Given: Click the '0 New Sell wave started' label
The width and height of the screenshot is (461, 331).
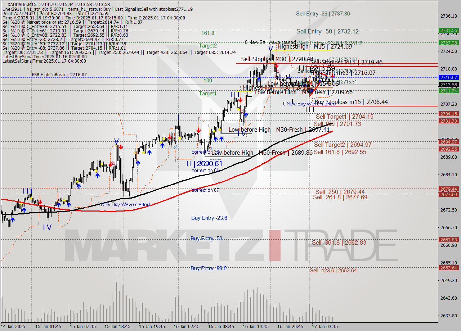Looking at the screenshot, I should click(270, 42).
